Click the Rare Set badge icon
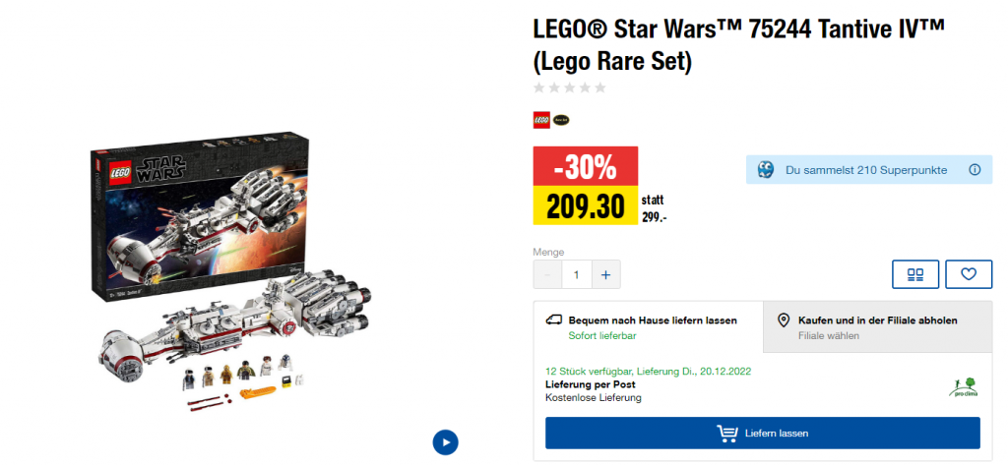1008x465 pixels. click(561, 120)
